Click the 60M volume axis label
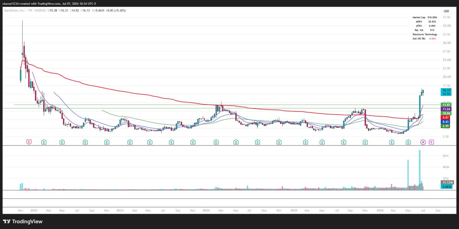Screen dimensions: 459x229 click(x=446, y=156)
